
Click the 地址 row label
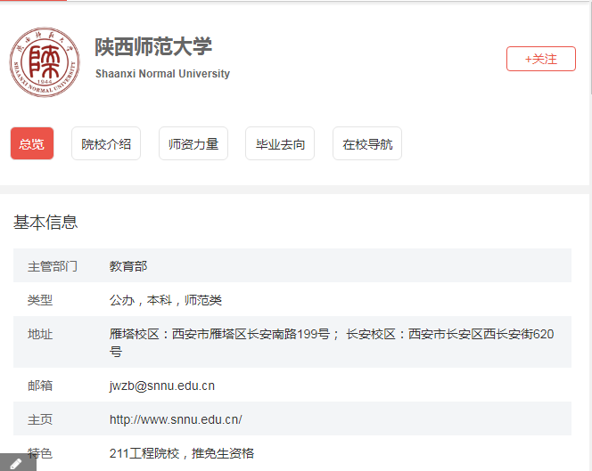pos(40,334)
